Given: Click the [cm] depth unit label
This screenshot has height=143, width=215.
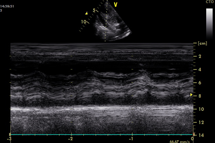Looking at the screenshot, I should click(202, 44).
